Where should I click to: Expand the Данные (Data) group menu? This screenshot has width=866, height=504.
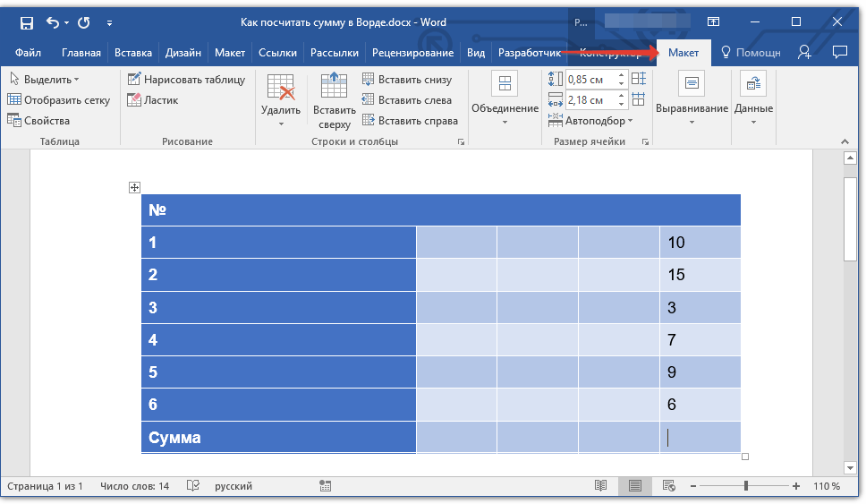[x=753, y=98]
